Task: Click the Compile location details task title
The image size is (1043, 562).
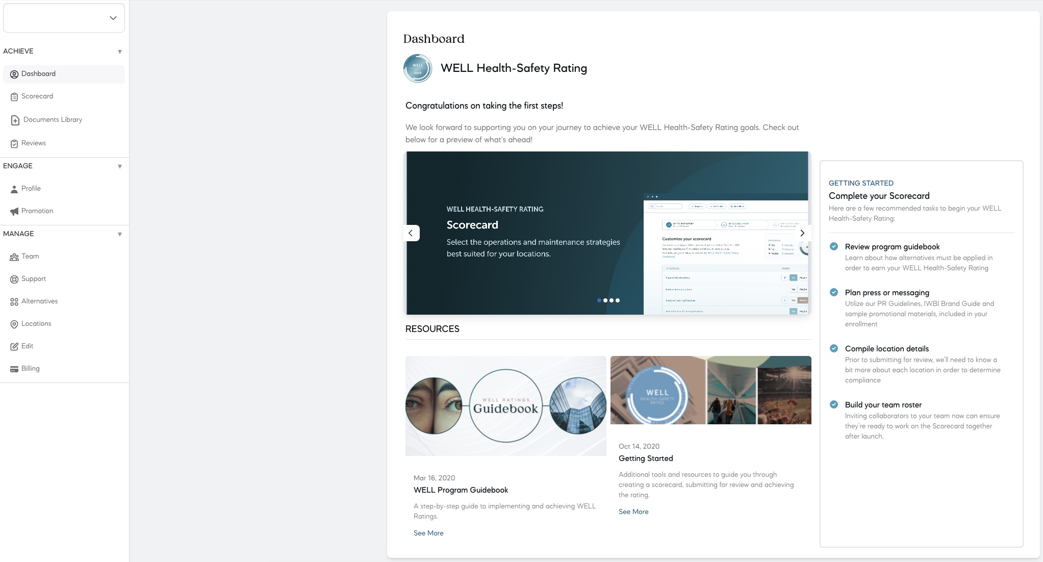Action: point(886,349)
